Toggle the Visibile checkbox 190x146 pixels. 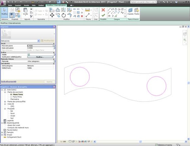coord(29,54)
